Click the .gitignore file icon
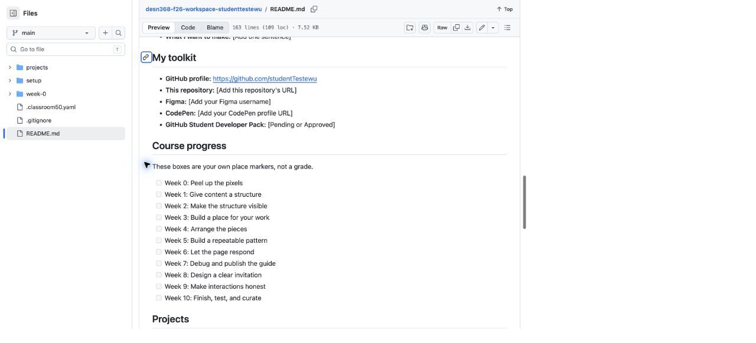This screenshot has width=756, height=343. [19, 120]
